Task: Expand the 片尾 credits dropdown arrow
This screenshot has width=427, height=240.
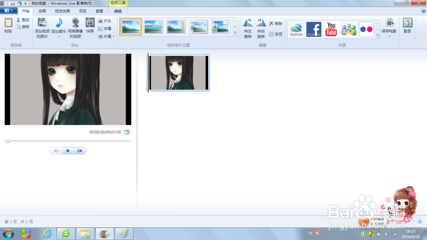Action: tap(114, 36)
